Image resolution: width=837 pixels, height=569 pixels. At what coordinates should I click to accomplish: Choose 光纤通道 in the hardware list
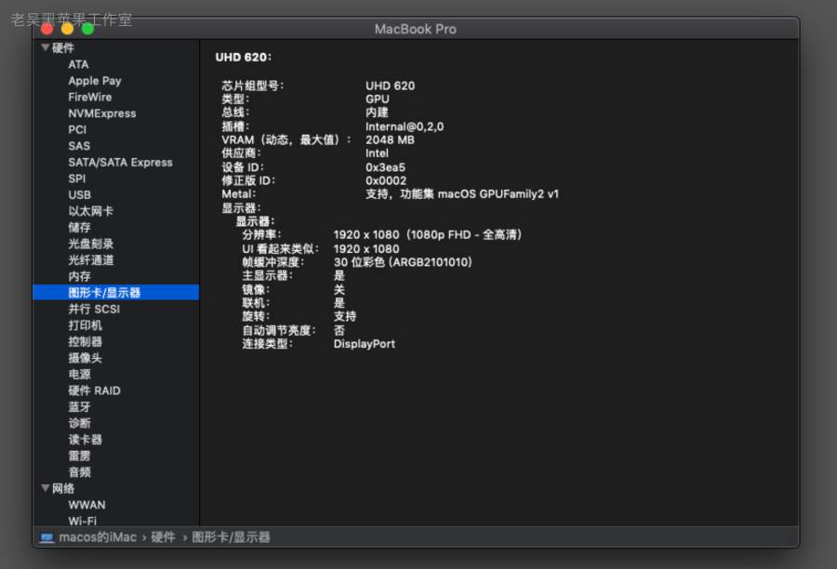(91, 260)
